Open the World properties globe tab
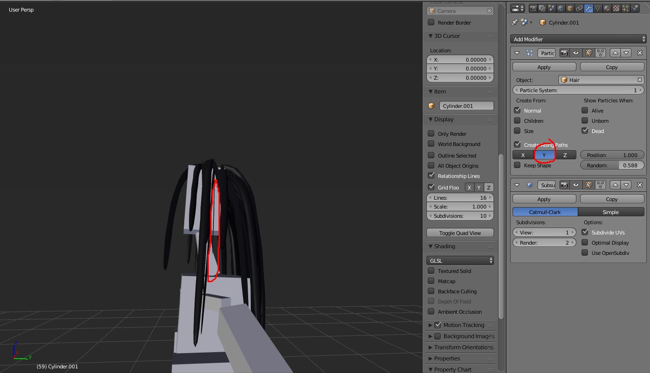 click(x=561, y=8)
